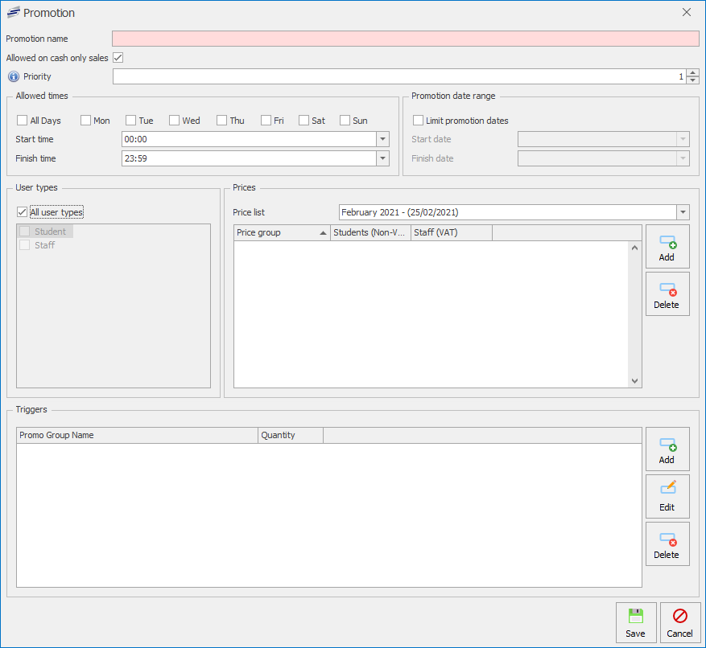This screenshot has height=648, width=706.
Task: Open the Start time dropdown
Action: pos(382,139)
